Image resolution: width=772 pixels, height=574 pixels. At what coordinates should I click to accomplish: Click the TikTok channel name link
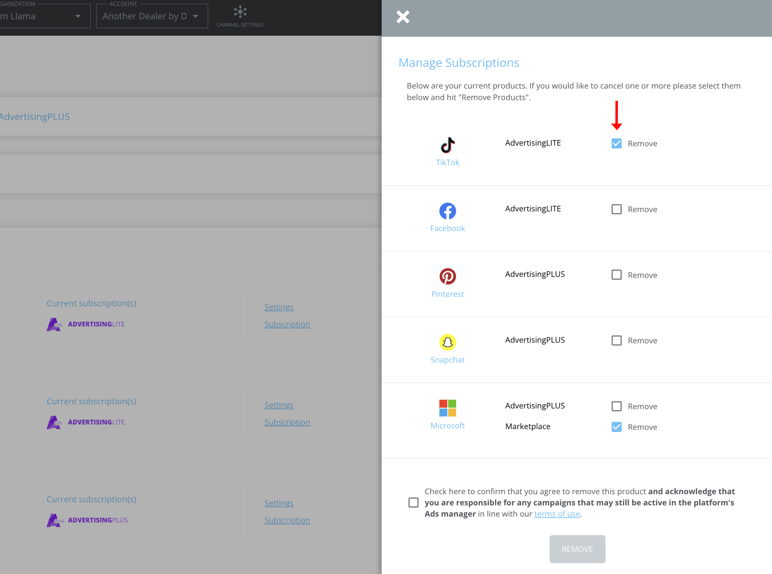[447, 162]
